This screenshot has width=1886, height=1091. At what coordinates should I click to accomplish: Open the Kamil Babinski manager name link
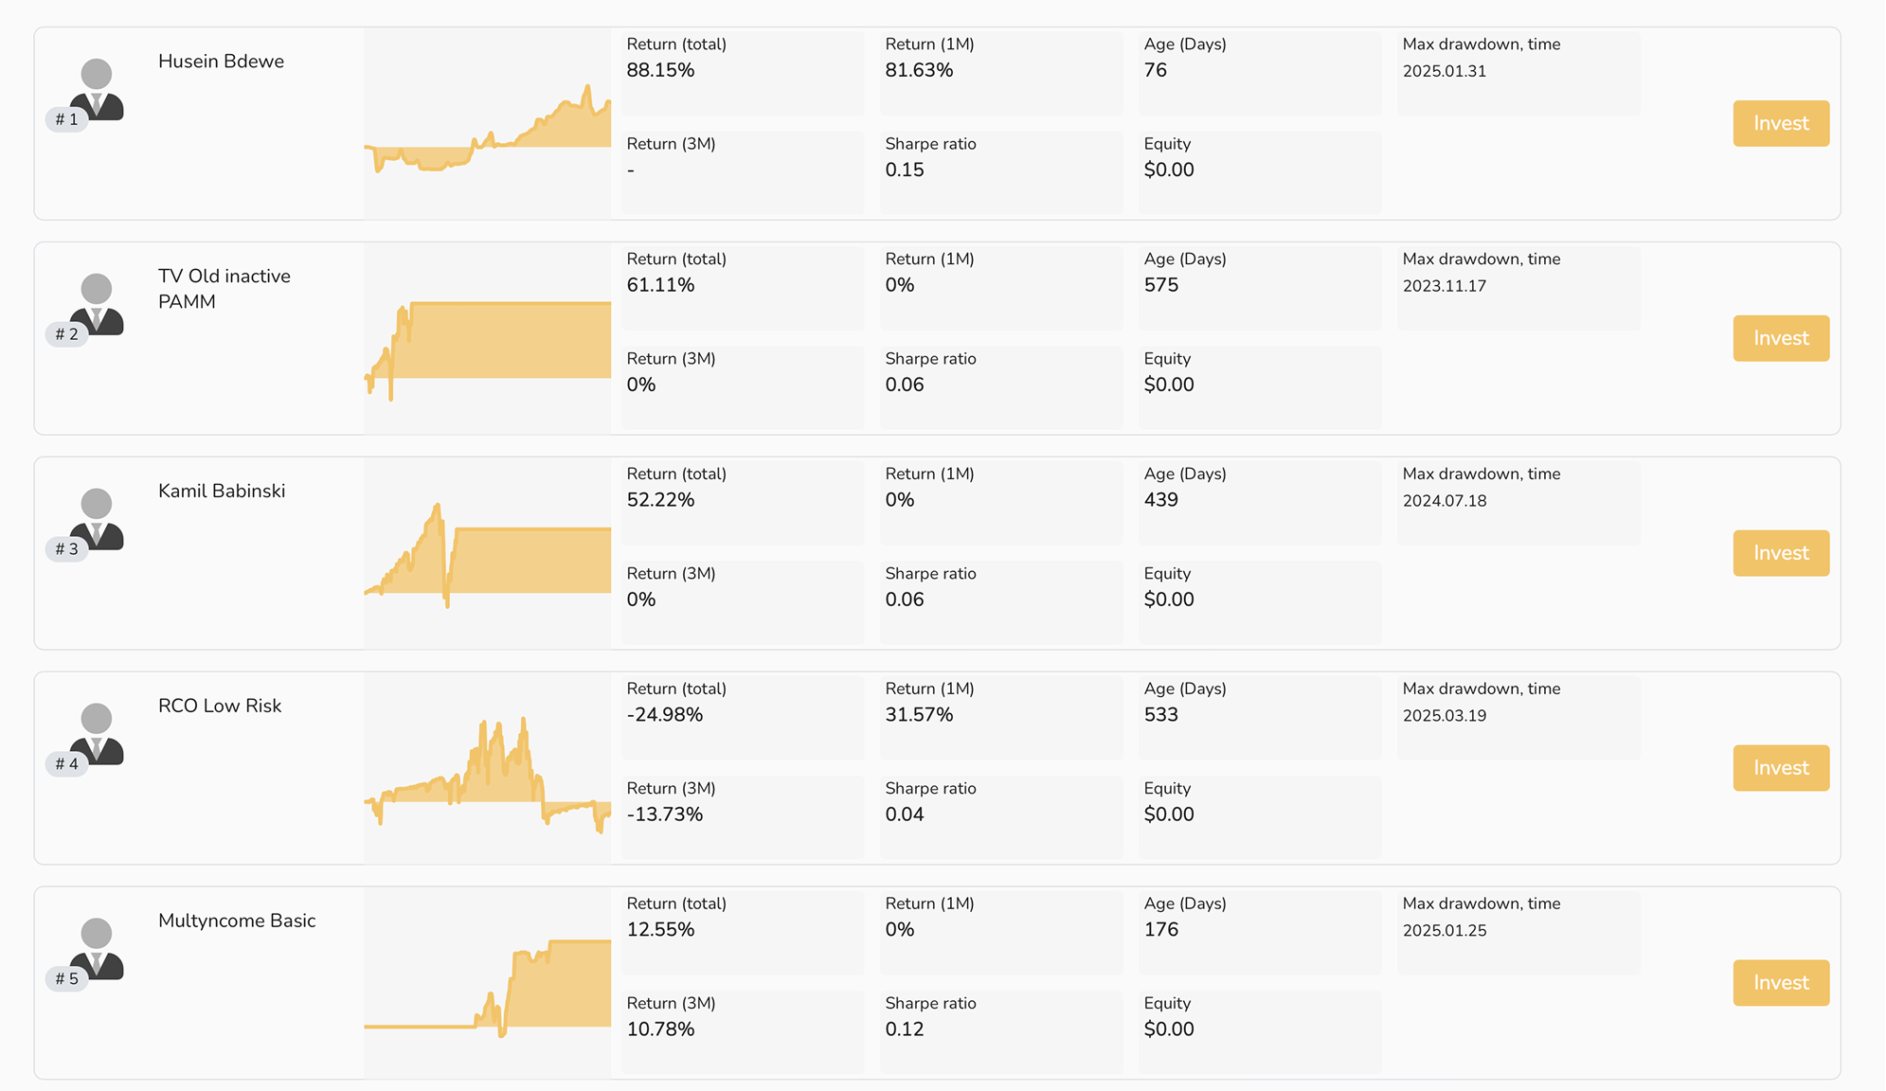tap(222, 492)
